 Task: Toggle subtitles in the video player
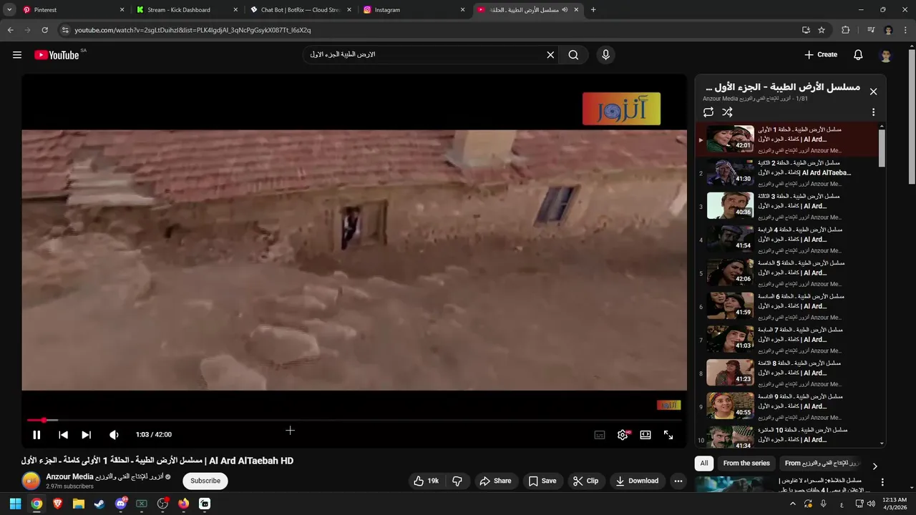pyautogui.click(x=600, y=434)
